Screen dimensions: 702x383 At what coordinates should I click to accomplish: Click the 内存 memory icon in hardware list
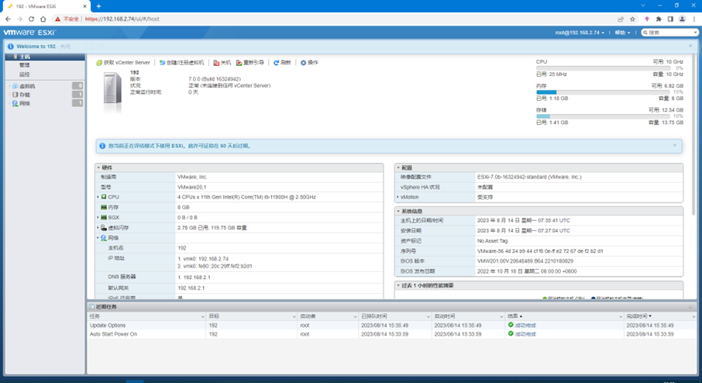pyautogui.click(x=104, y=208)
